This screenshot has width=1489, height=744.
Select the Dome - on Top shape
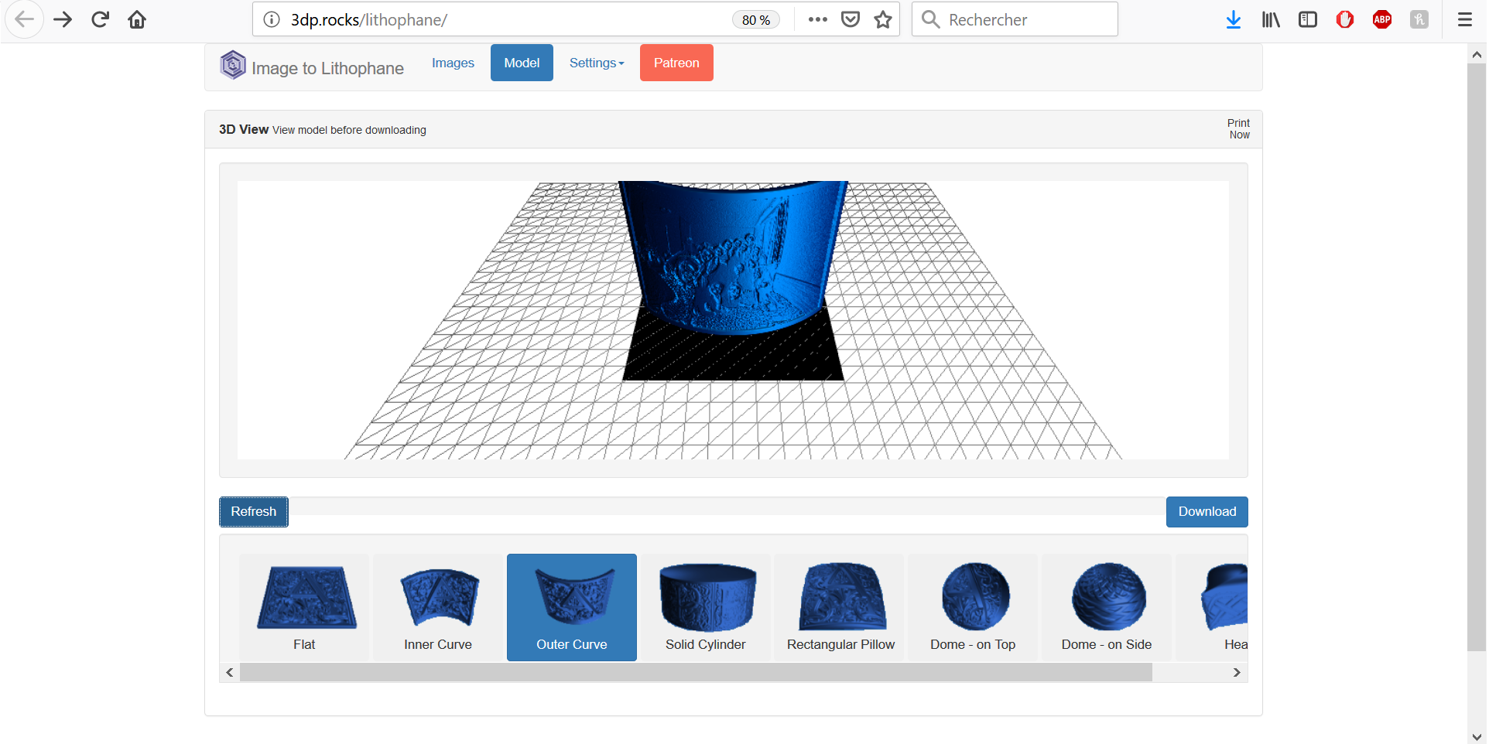tap(974, 607)
